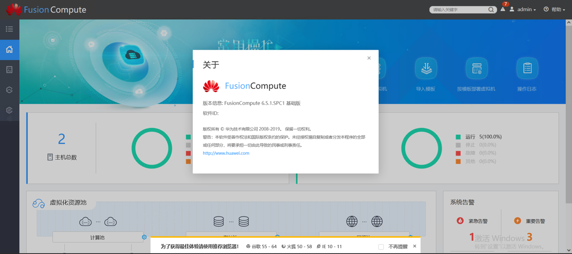Click the magnifier search icon
Screen dimensions: 572x254
pyautogui.click(x=491, y=9)
